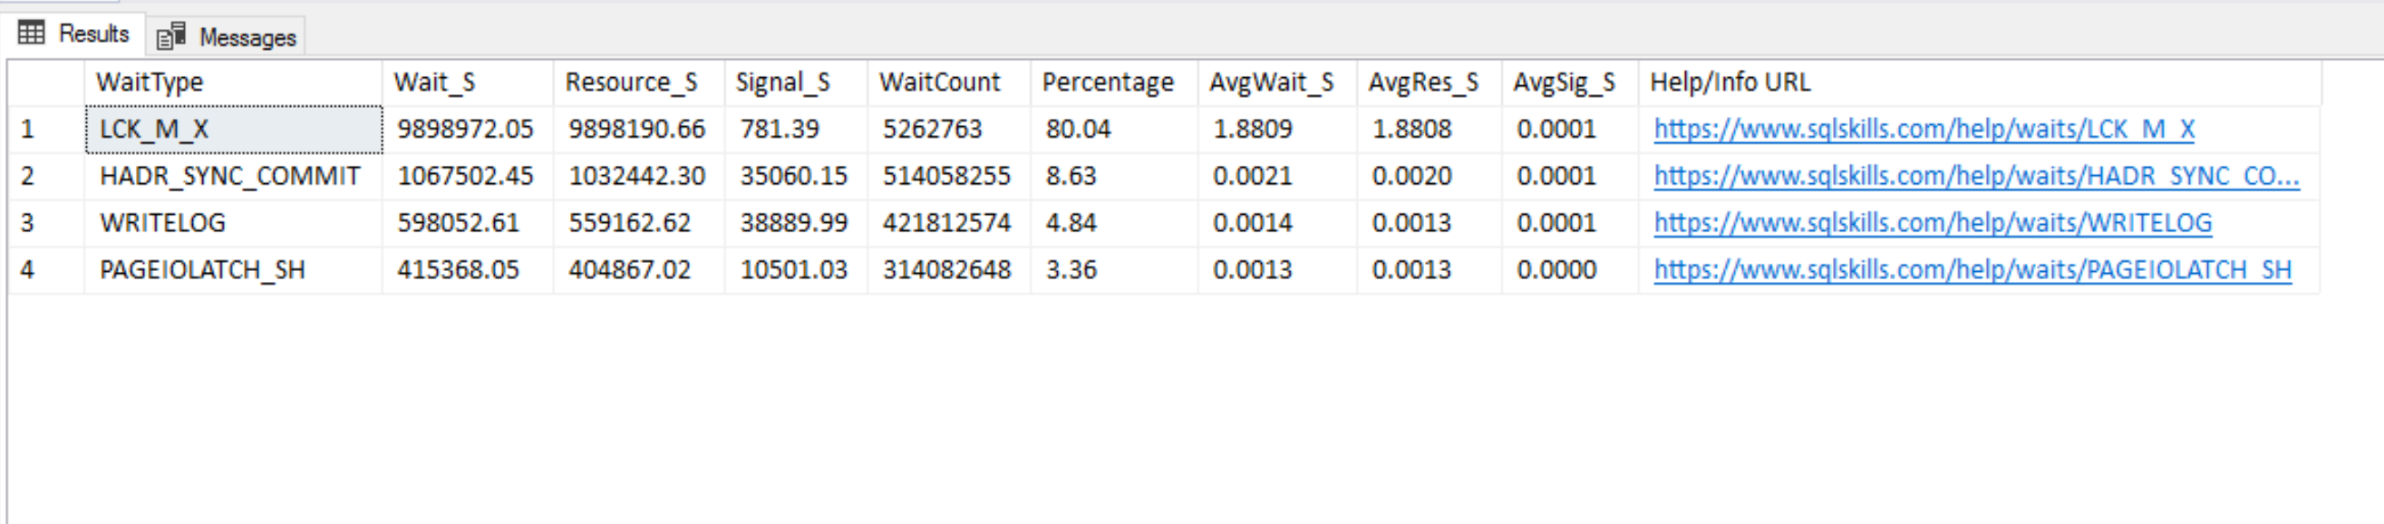
Task: Click the Messages tab icon
Action: point(171,37)
